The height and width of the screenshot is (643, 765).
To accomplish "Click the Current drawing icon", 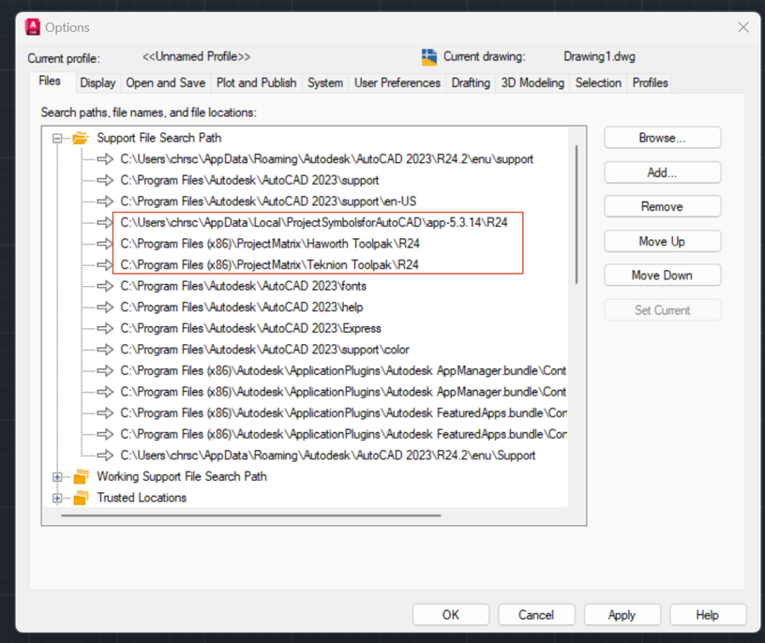I will 428,57.
